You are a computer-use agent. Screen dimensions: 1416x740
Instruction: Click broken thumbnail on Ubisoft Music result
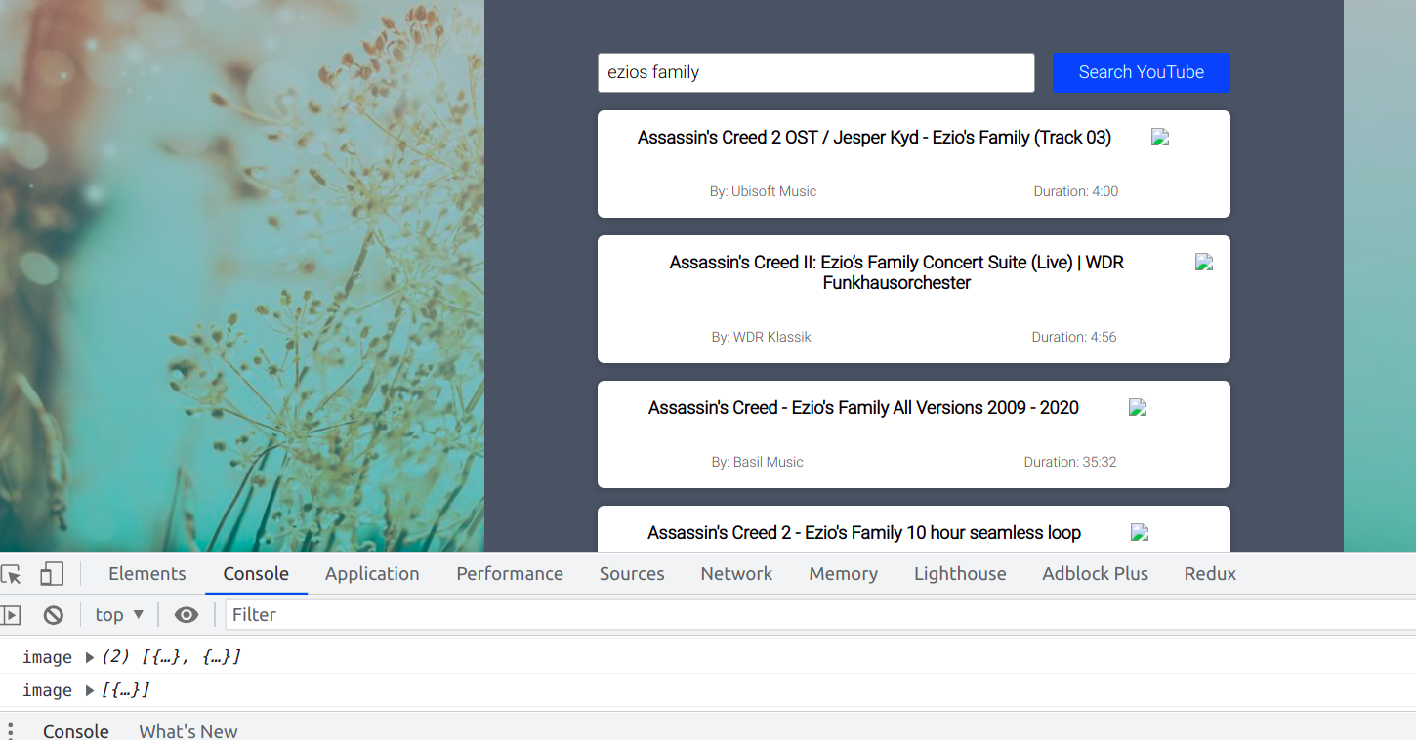click(x=1160, y=138)
